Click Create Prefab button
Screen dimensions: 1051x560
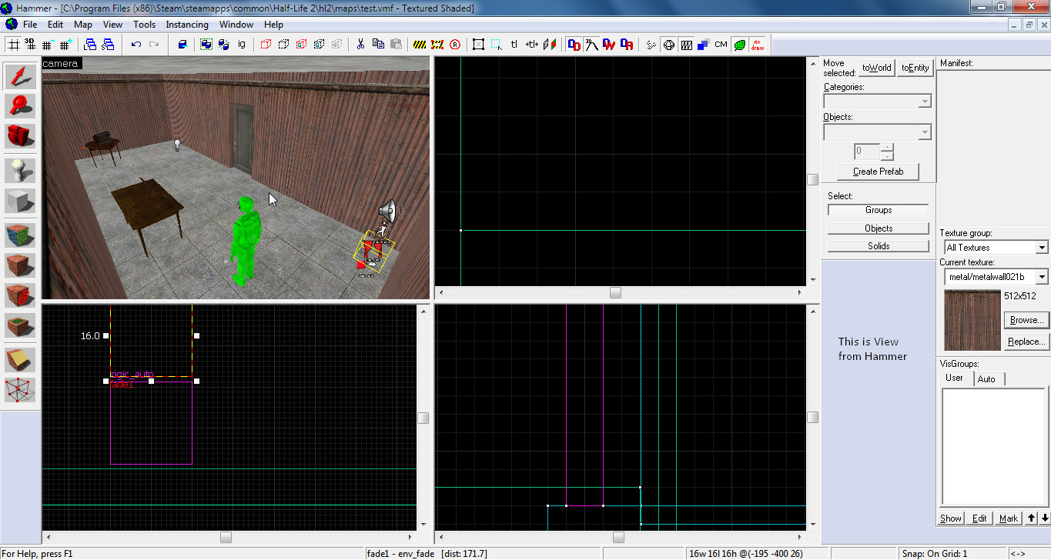(x=878, y=172)
